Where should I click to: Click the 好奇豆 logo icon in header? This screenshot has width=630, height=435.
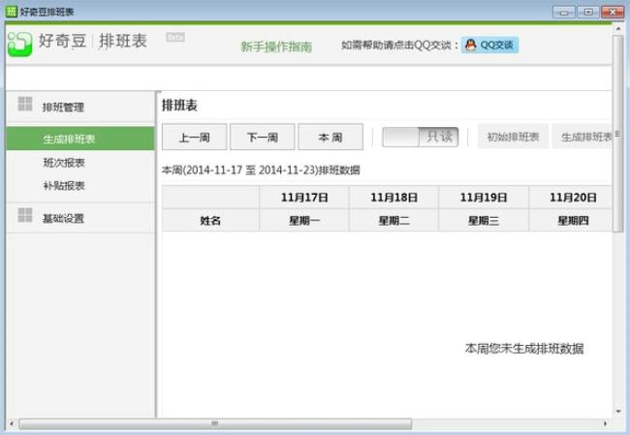(x=19, y=44)
